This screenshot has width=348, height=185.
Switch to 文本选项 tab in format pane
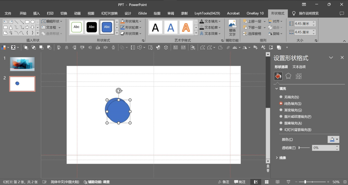click(299, 67)
